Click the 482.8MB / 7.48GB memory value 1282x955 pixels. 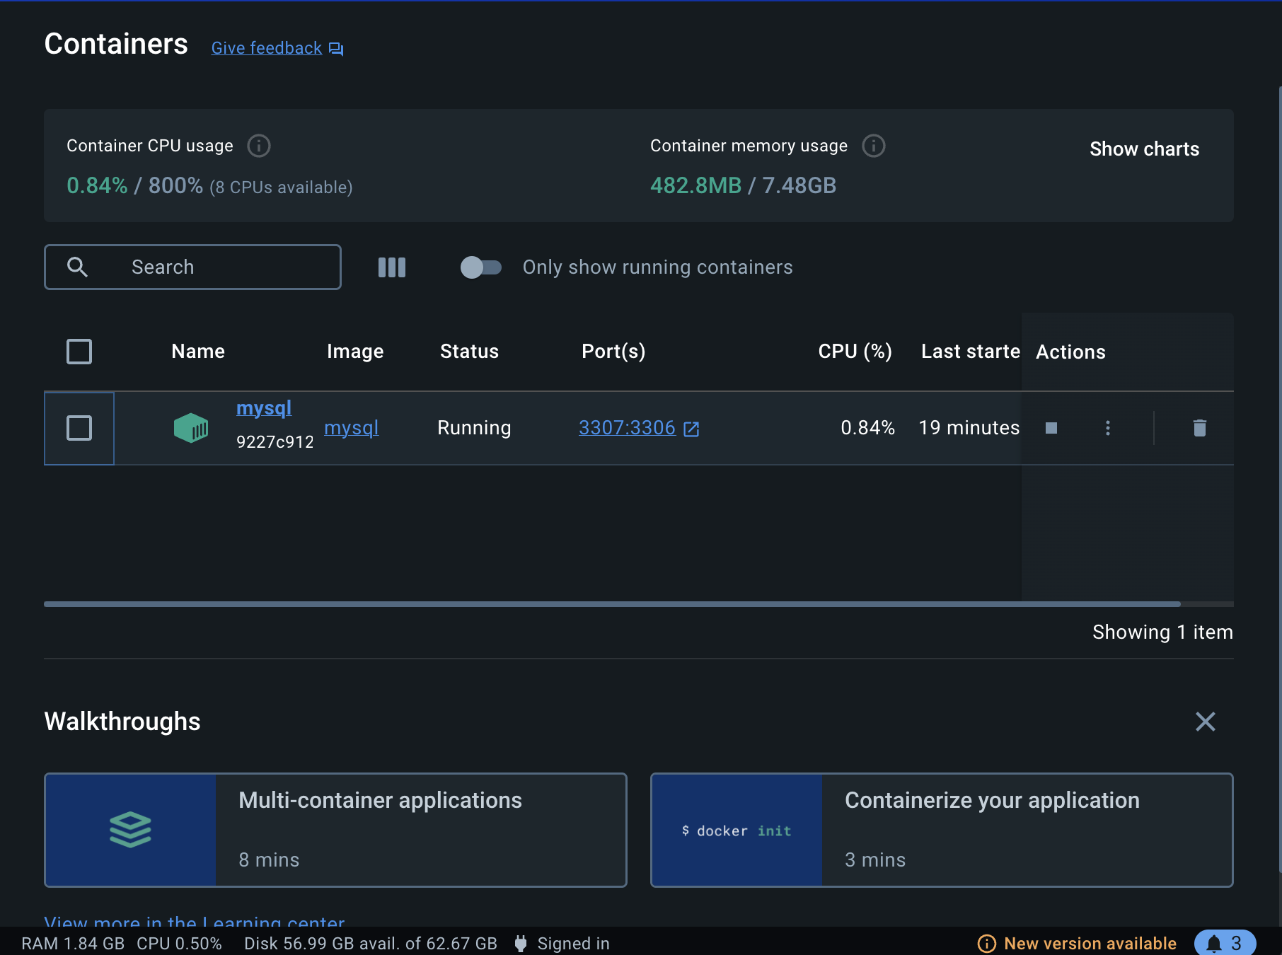click(x=743, y=185)
